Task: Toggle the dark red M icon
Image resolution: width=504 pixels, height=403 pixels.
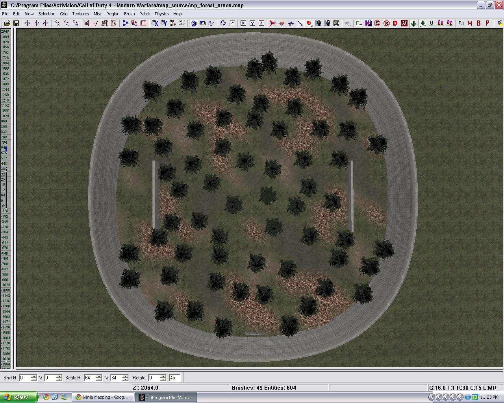Action: click(x=470, y=23)
